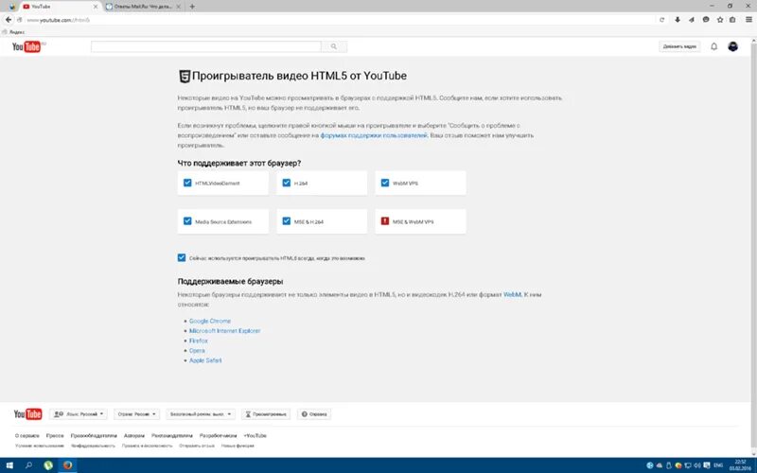Click the paper plane toolbar icon

[x=692, y=20]
